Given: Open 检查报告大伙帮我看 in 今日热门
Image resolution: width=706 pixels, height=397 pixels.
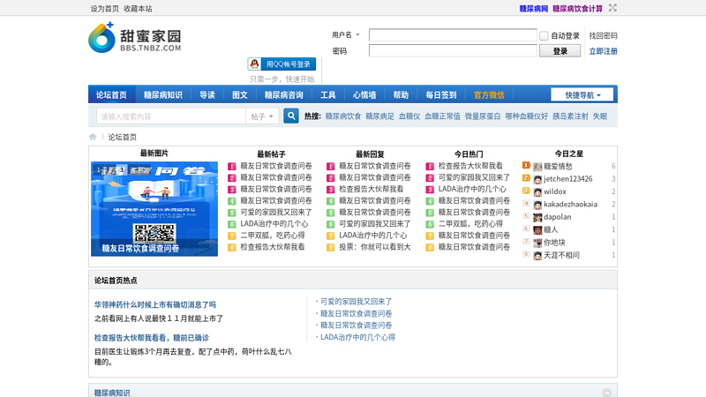Looking at the screenshot, I should (x=470, y=166).
